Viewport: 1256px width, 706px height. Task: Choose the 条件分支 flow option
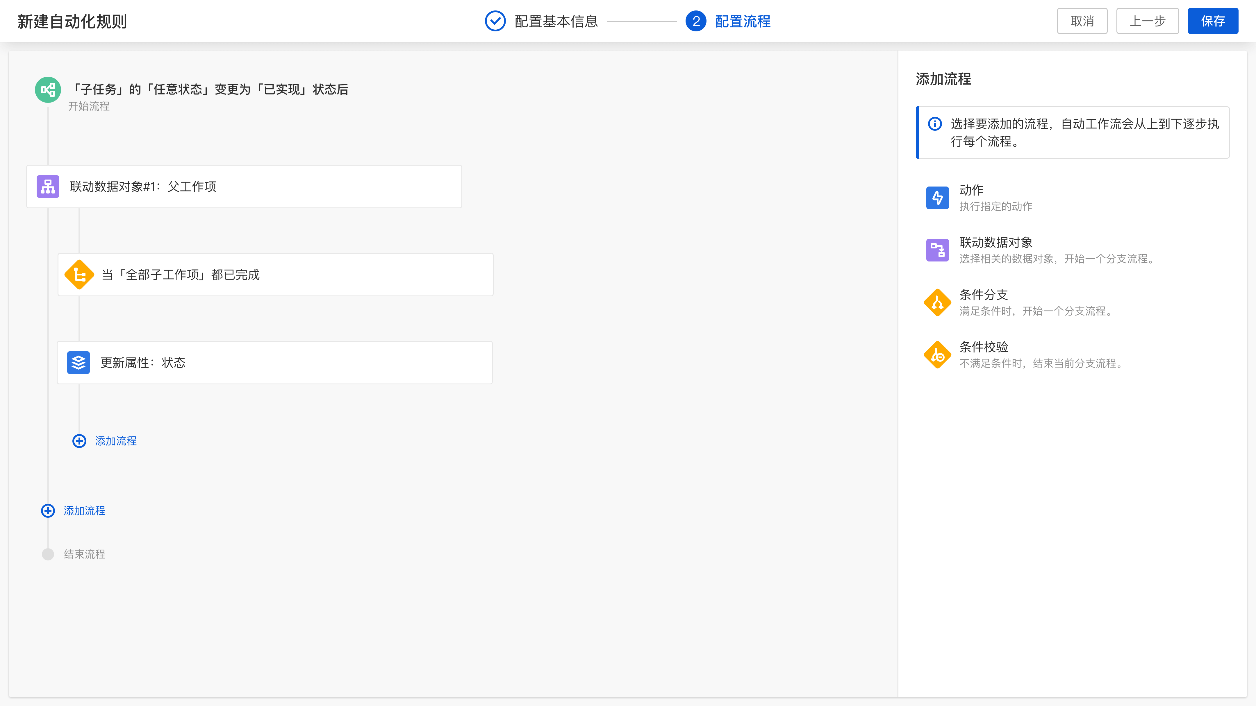pos(1073,302)
